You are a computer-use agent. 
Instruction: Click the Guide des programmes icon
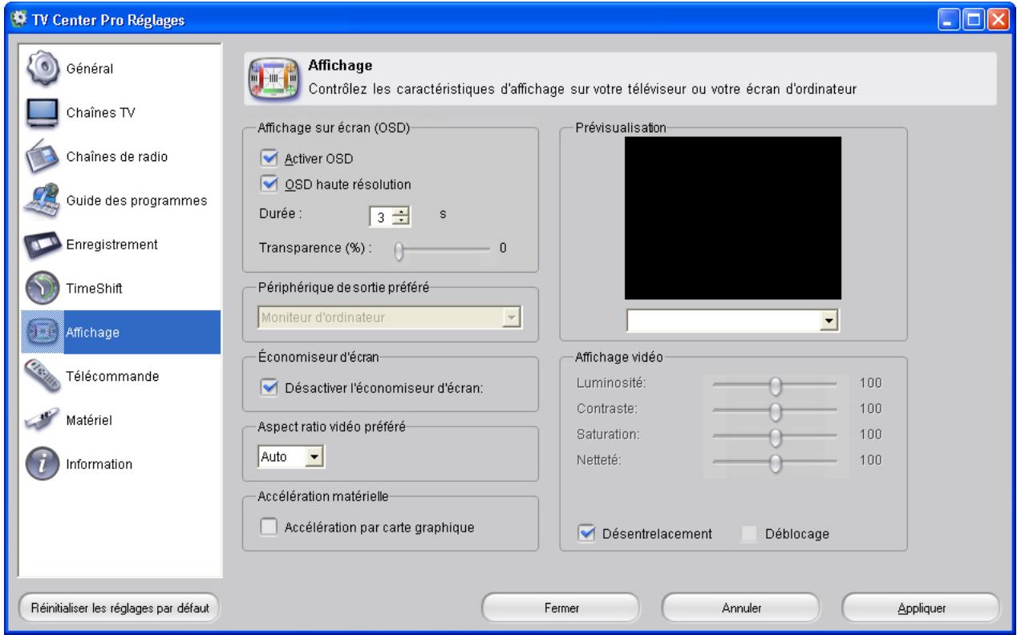pyautogui.click(x=42, y=199)
